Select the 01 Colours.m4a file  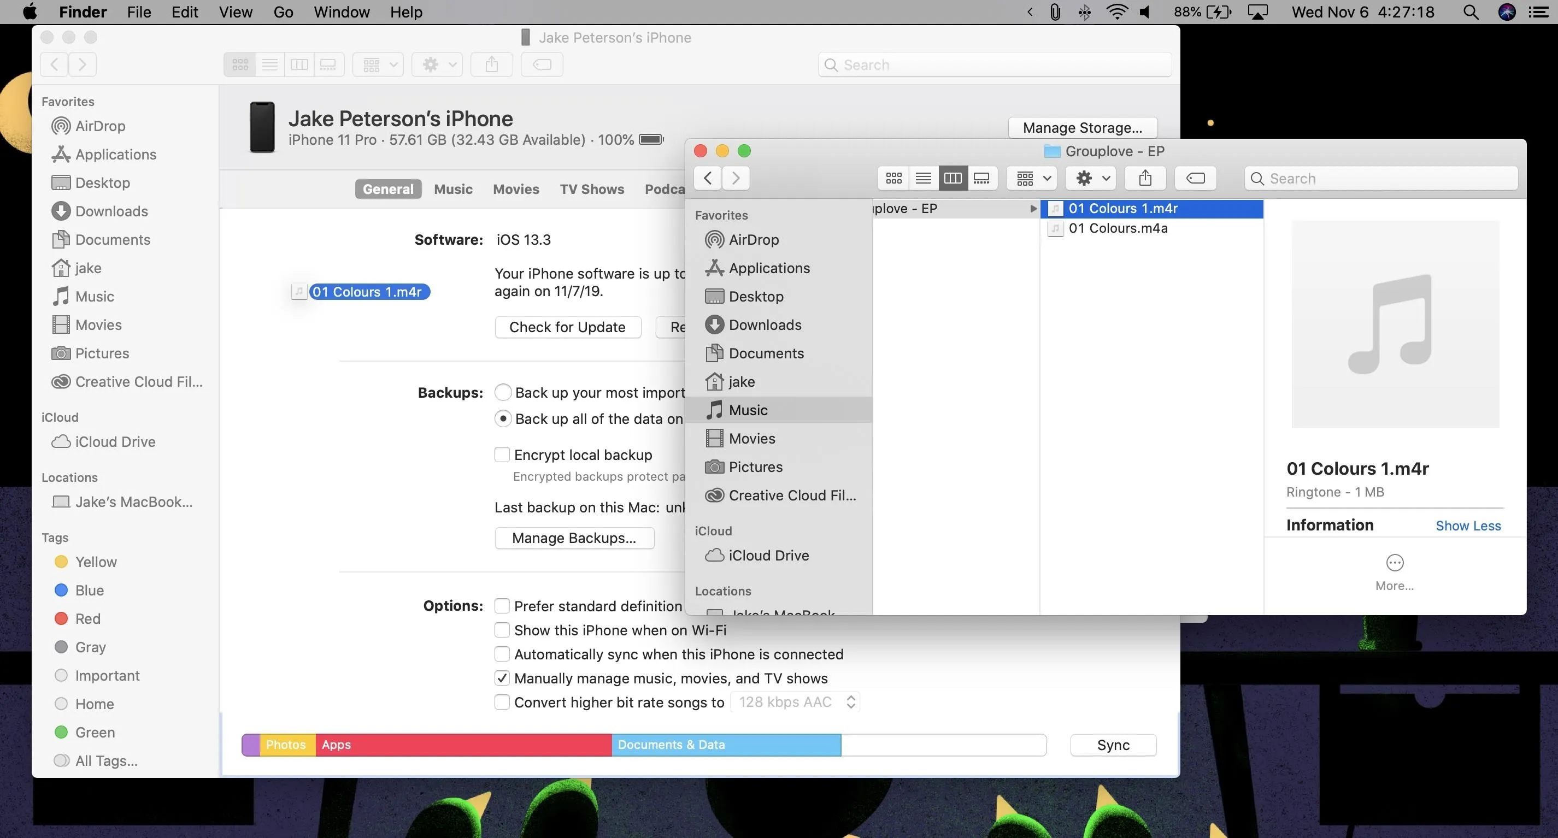(1152, 228)
